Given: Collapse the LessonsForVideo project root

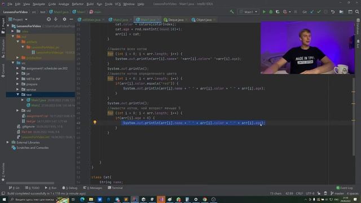Looking at the screenshot, I should [8, 26].
